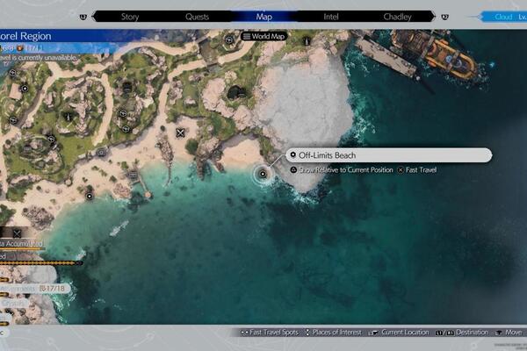527x351 pixels.
Task: Click the Cloud level badge
Action: (x=503, y=17)
